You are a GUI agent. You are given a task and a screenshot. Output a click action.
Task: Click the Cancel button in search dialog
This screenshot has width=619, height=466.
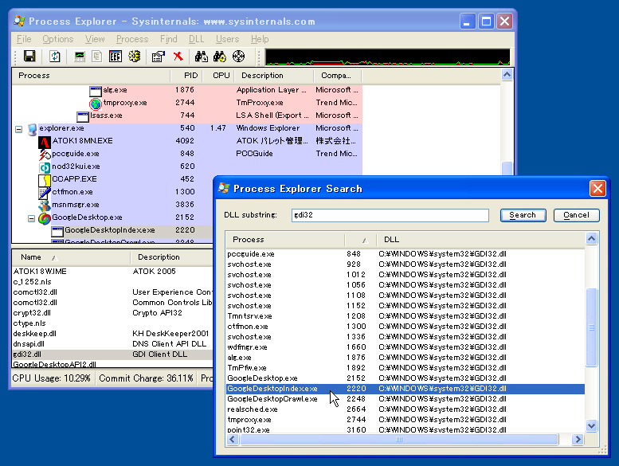(576, 215)
